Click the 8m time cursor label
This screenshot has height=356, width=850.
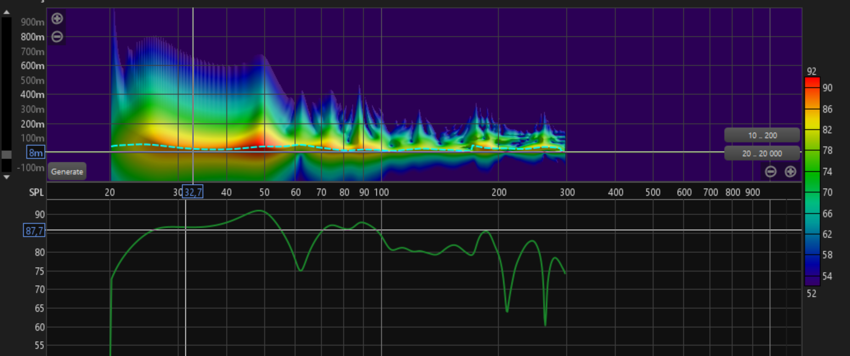coord(36,153)
